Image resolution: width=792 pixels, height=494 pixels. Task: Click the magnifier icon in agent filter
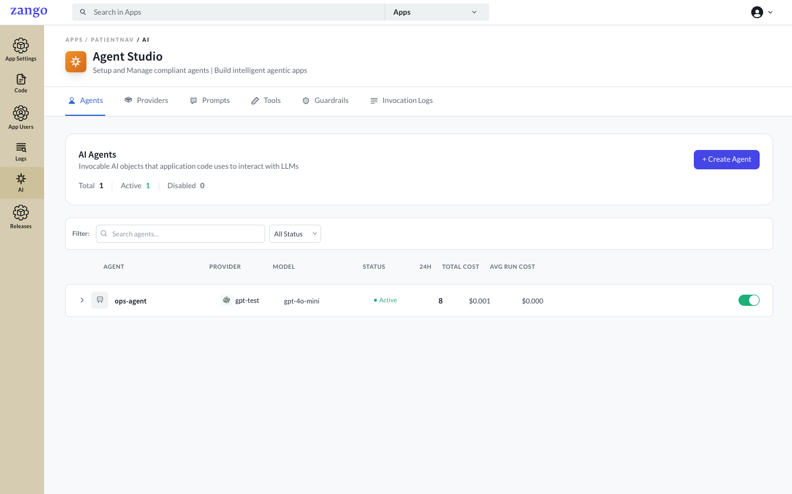104,233
